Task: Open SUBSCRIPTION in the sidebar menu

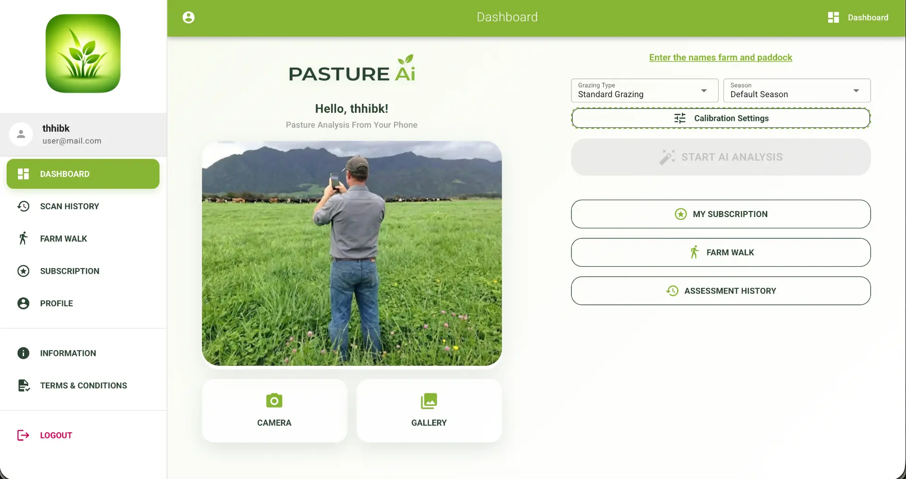Action: (x=83, y=271)
